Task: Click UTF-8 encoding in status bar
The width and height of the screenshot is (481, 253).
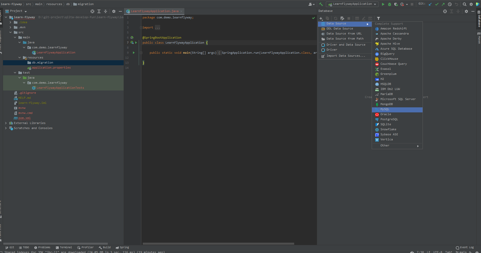Action: pyautogui.click(x=438, y=252)
